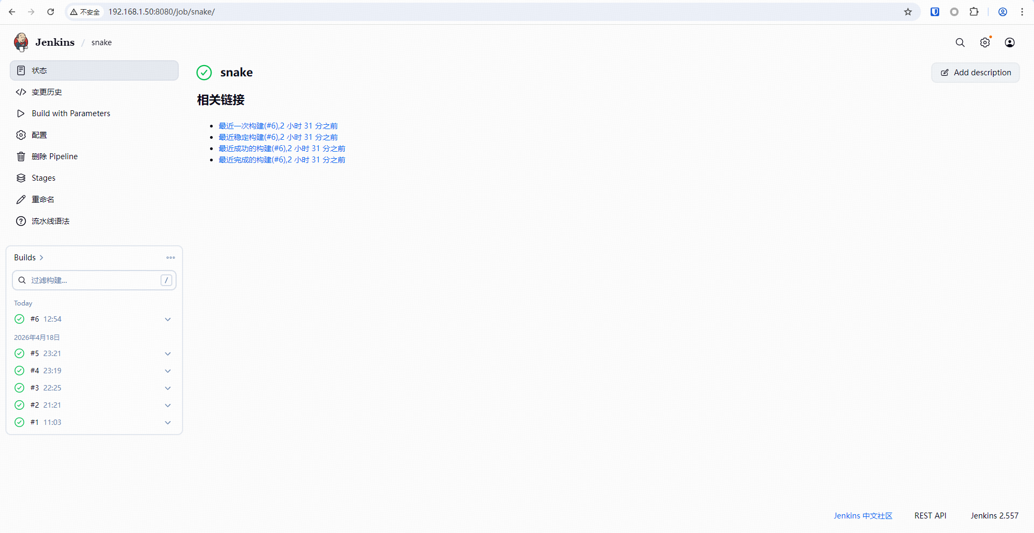Open build #4 at 23:19
The height and width of the screenshot is (533, 1034).
[x=46, y=371]
